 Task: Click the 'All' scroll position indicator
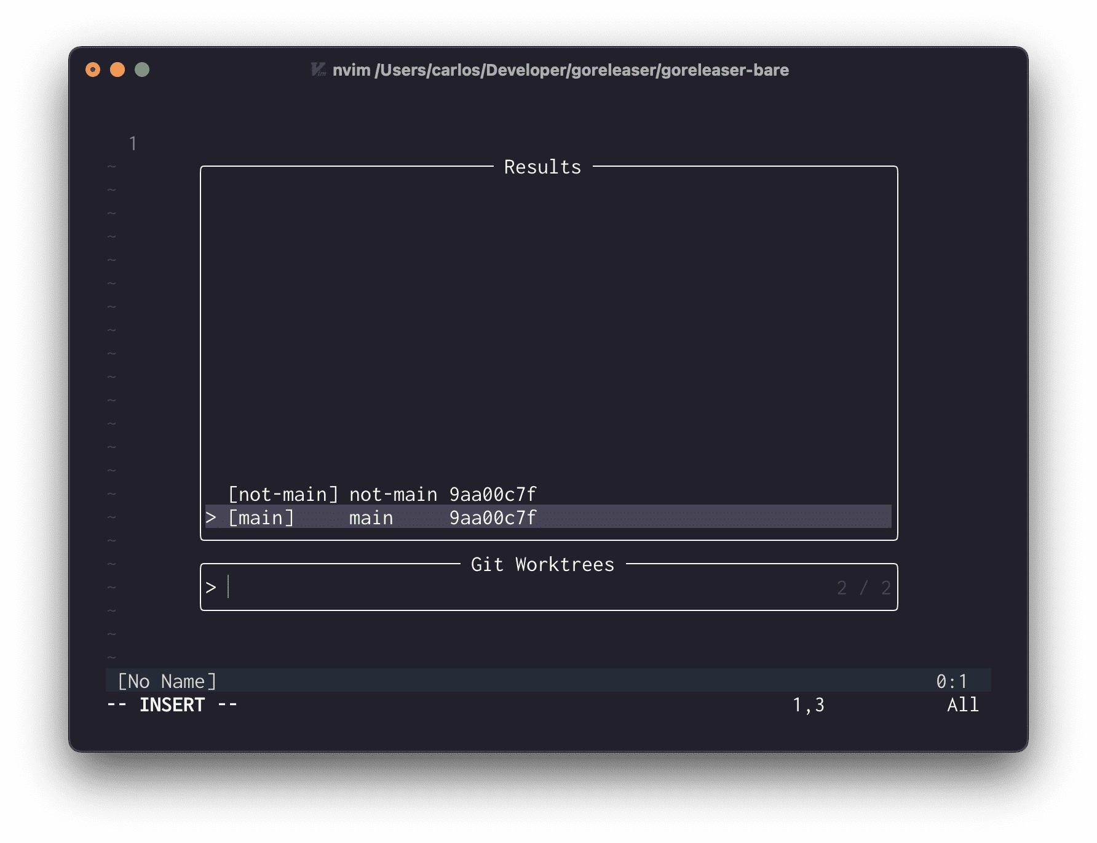coord(962,705)
